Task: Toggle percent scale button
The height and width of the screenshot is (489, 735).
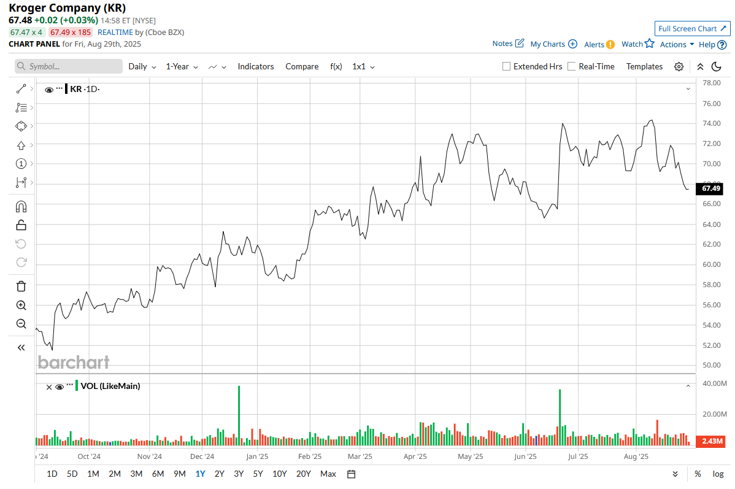Action: (x=698, y=474)
